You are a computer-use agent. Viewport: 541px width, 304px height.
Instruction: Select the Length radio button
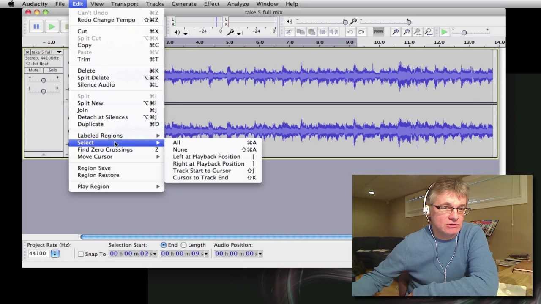pyautogui.click(x=183, y=245)
